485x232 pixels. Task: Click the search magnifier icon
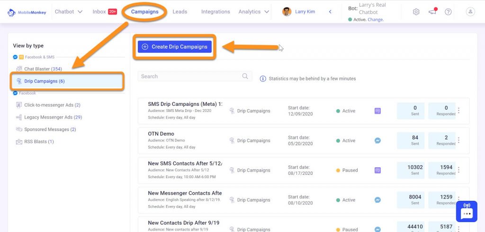(x=245, y=76)
